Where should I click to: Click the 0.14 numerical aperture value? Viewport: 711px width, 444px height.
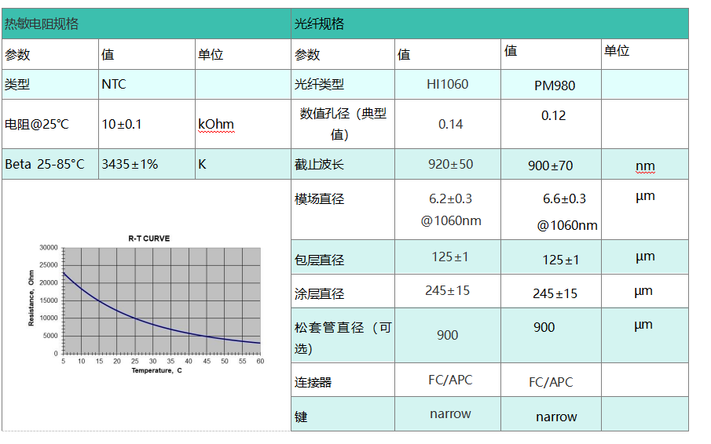[450, 124]
